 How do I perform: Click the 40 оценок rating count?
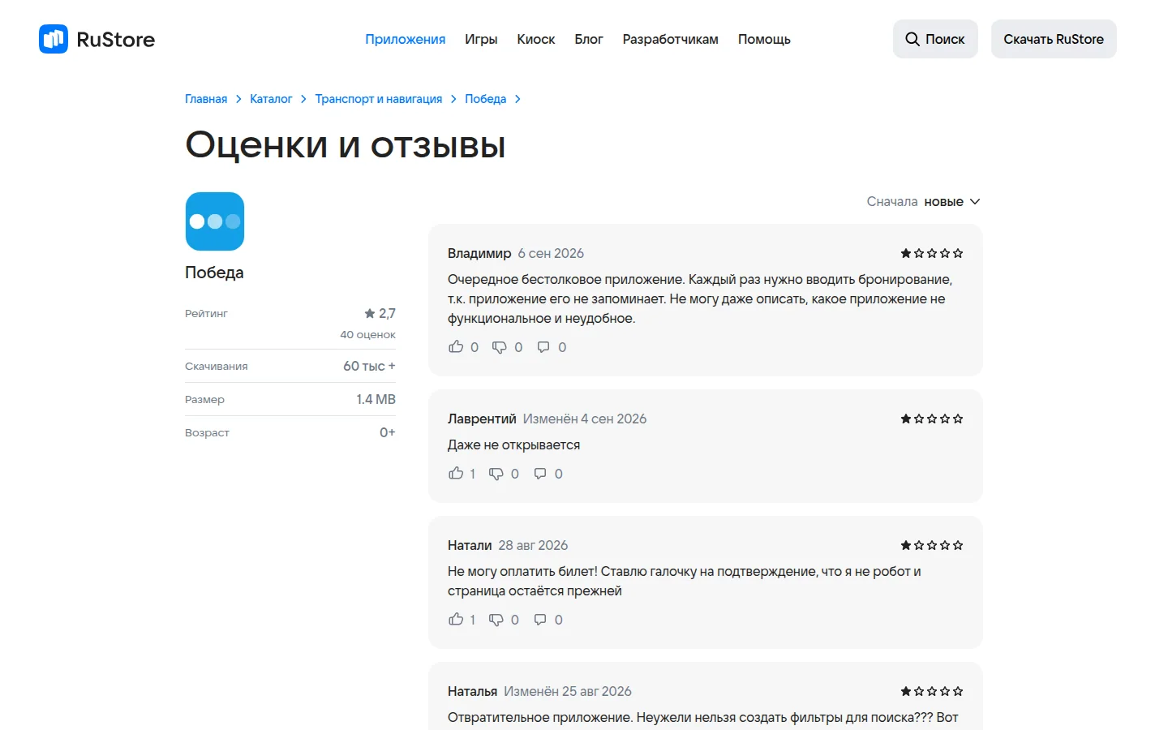(367, 334)
